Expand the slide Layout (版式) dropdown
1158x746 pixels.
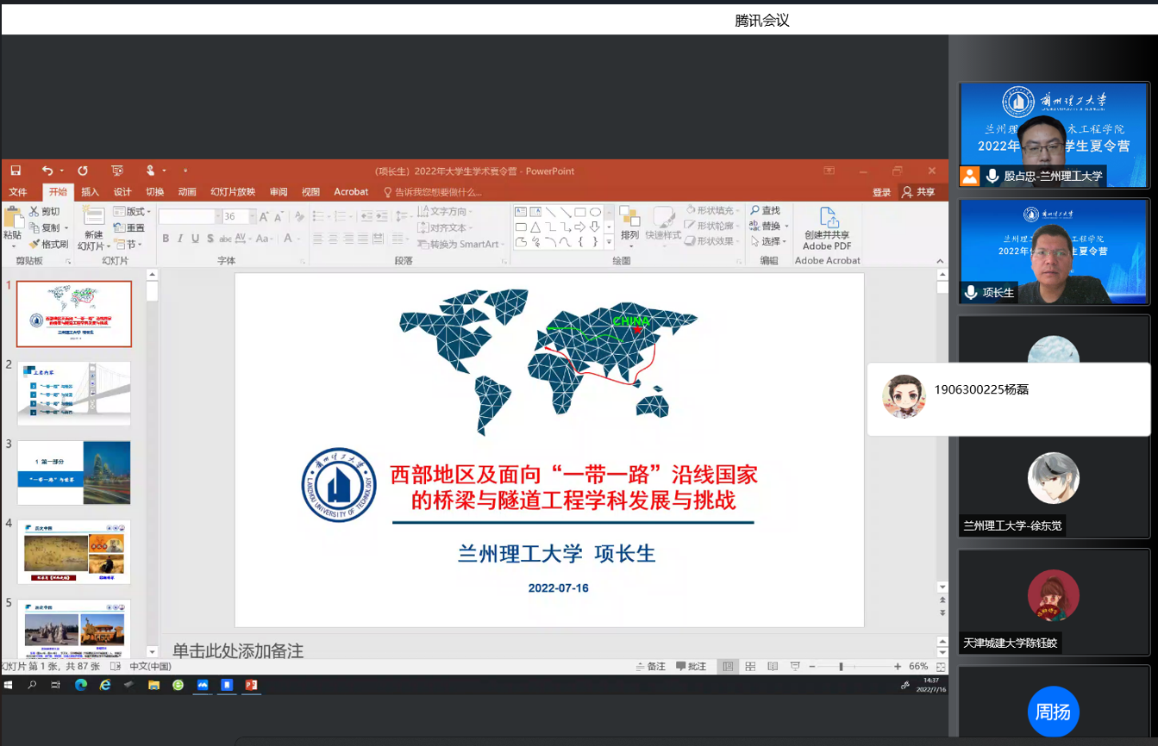[x=135, y=212]
